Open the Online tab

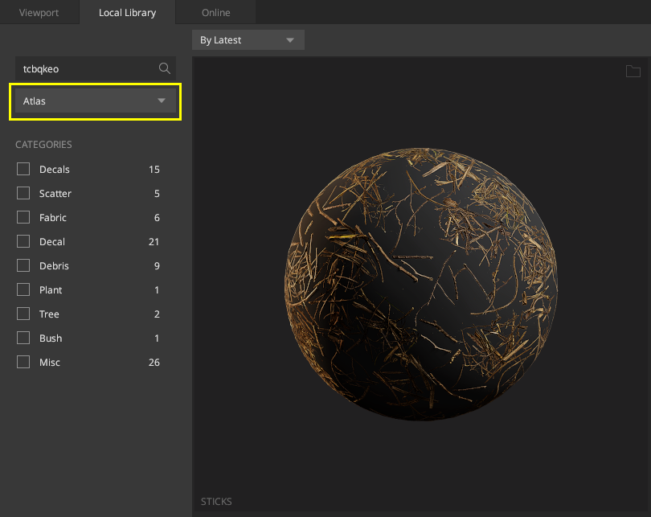pos(215,13)
